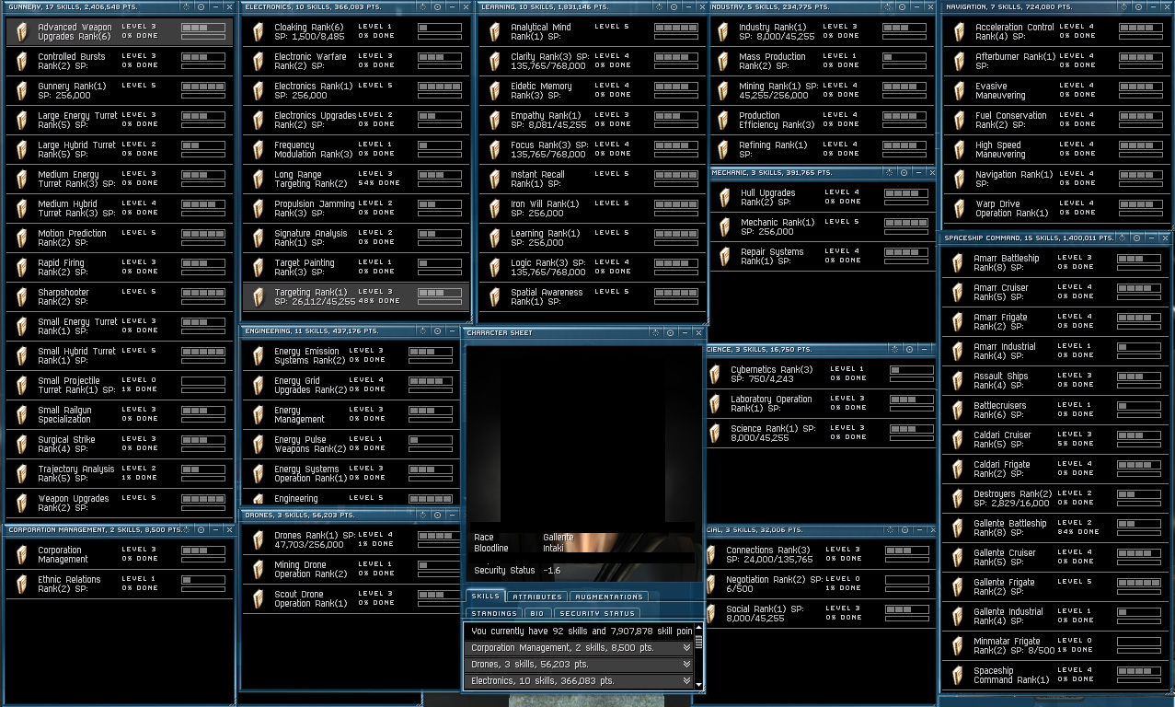Click the Ethnic Relations skill book icon

23,585
